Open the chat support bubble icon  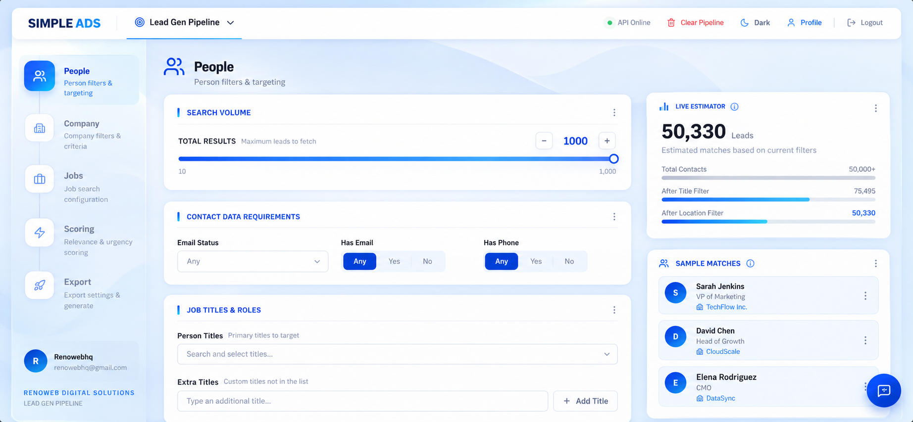[x=883, y=390]
